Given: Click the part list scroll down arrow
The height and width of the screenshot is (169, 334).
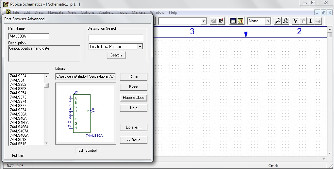Looking at the screenshot, I should pos(46,143).
